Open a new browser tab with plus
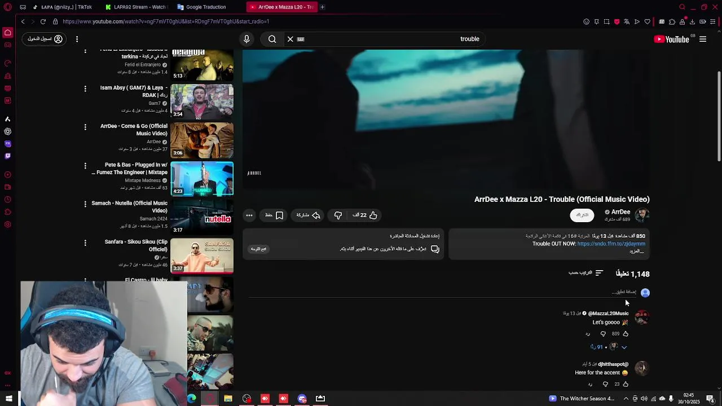Screen dimensions: 722x406 pos(322,7)
